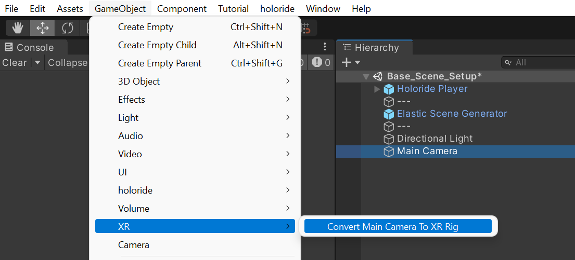Open the Clear options dropdown arrow

(37, 63)
